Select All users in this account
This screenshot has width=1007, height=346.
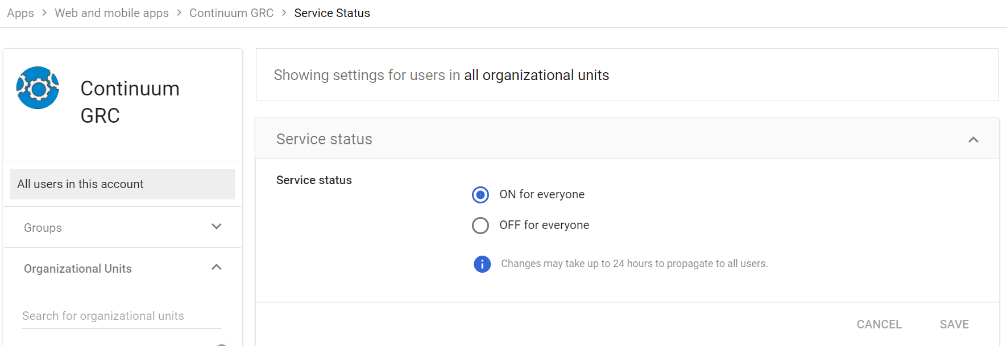click(x=123, y=184)
